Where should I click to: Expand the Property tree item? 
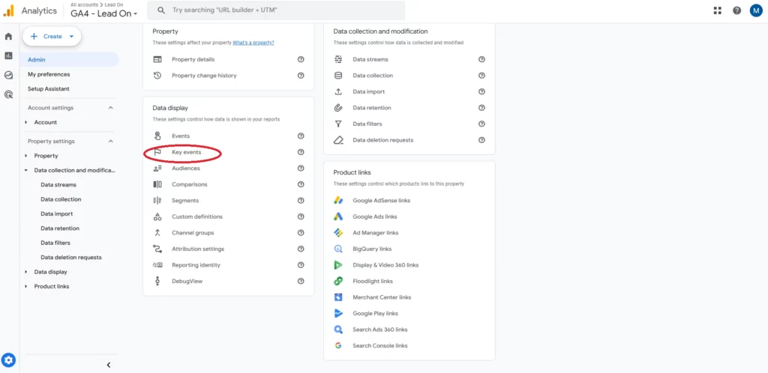[26, 156]
